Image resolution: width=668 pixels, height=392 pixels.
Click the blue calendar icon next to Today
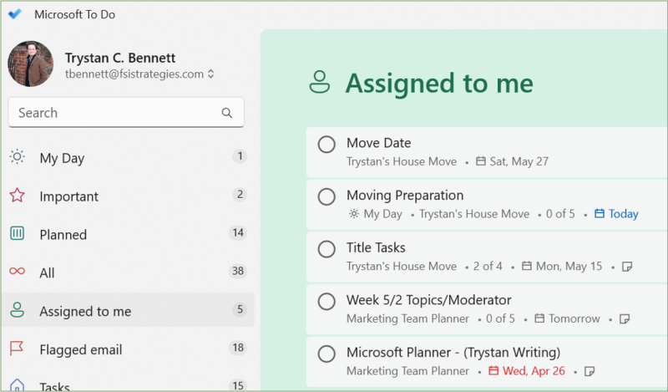(x=599, y=213)
